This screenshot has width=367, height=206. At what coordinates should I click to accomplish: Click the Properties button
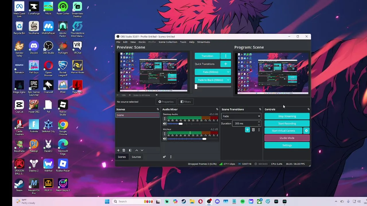coord(166,102)
